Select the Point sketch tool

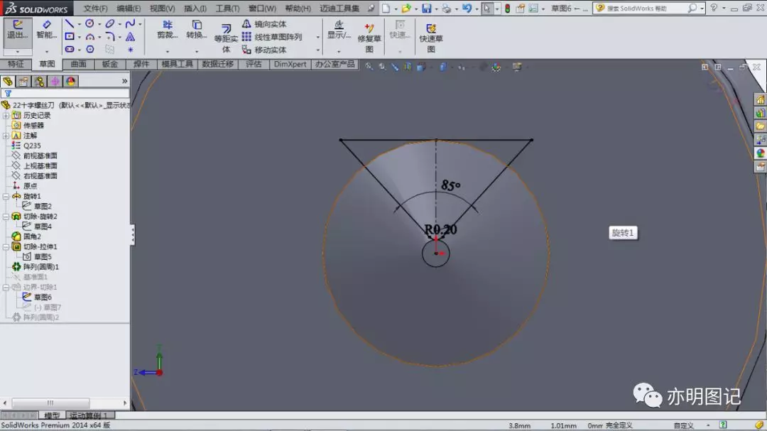pos(130,49)
